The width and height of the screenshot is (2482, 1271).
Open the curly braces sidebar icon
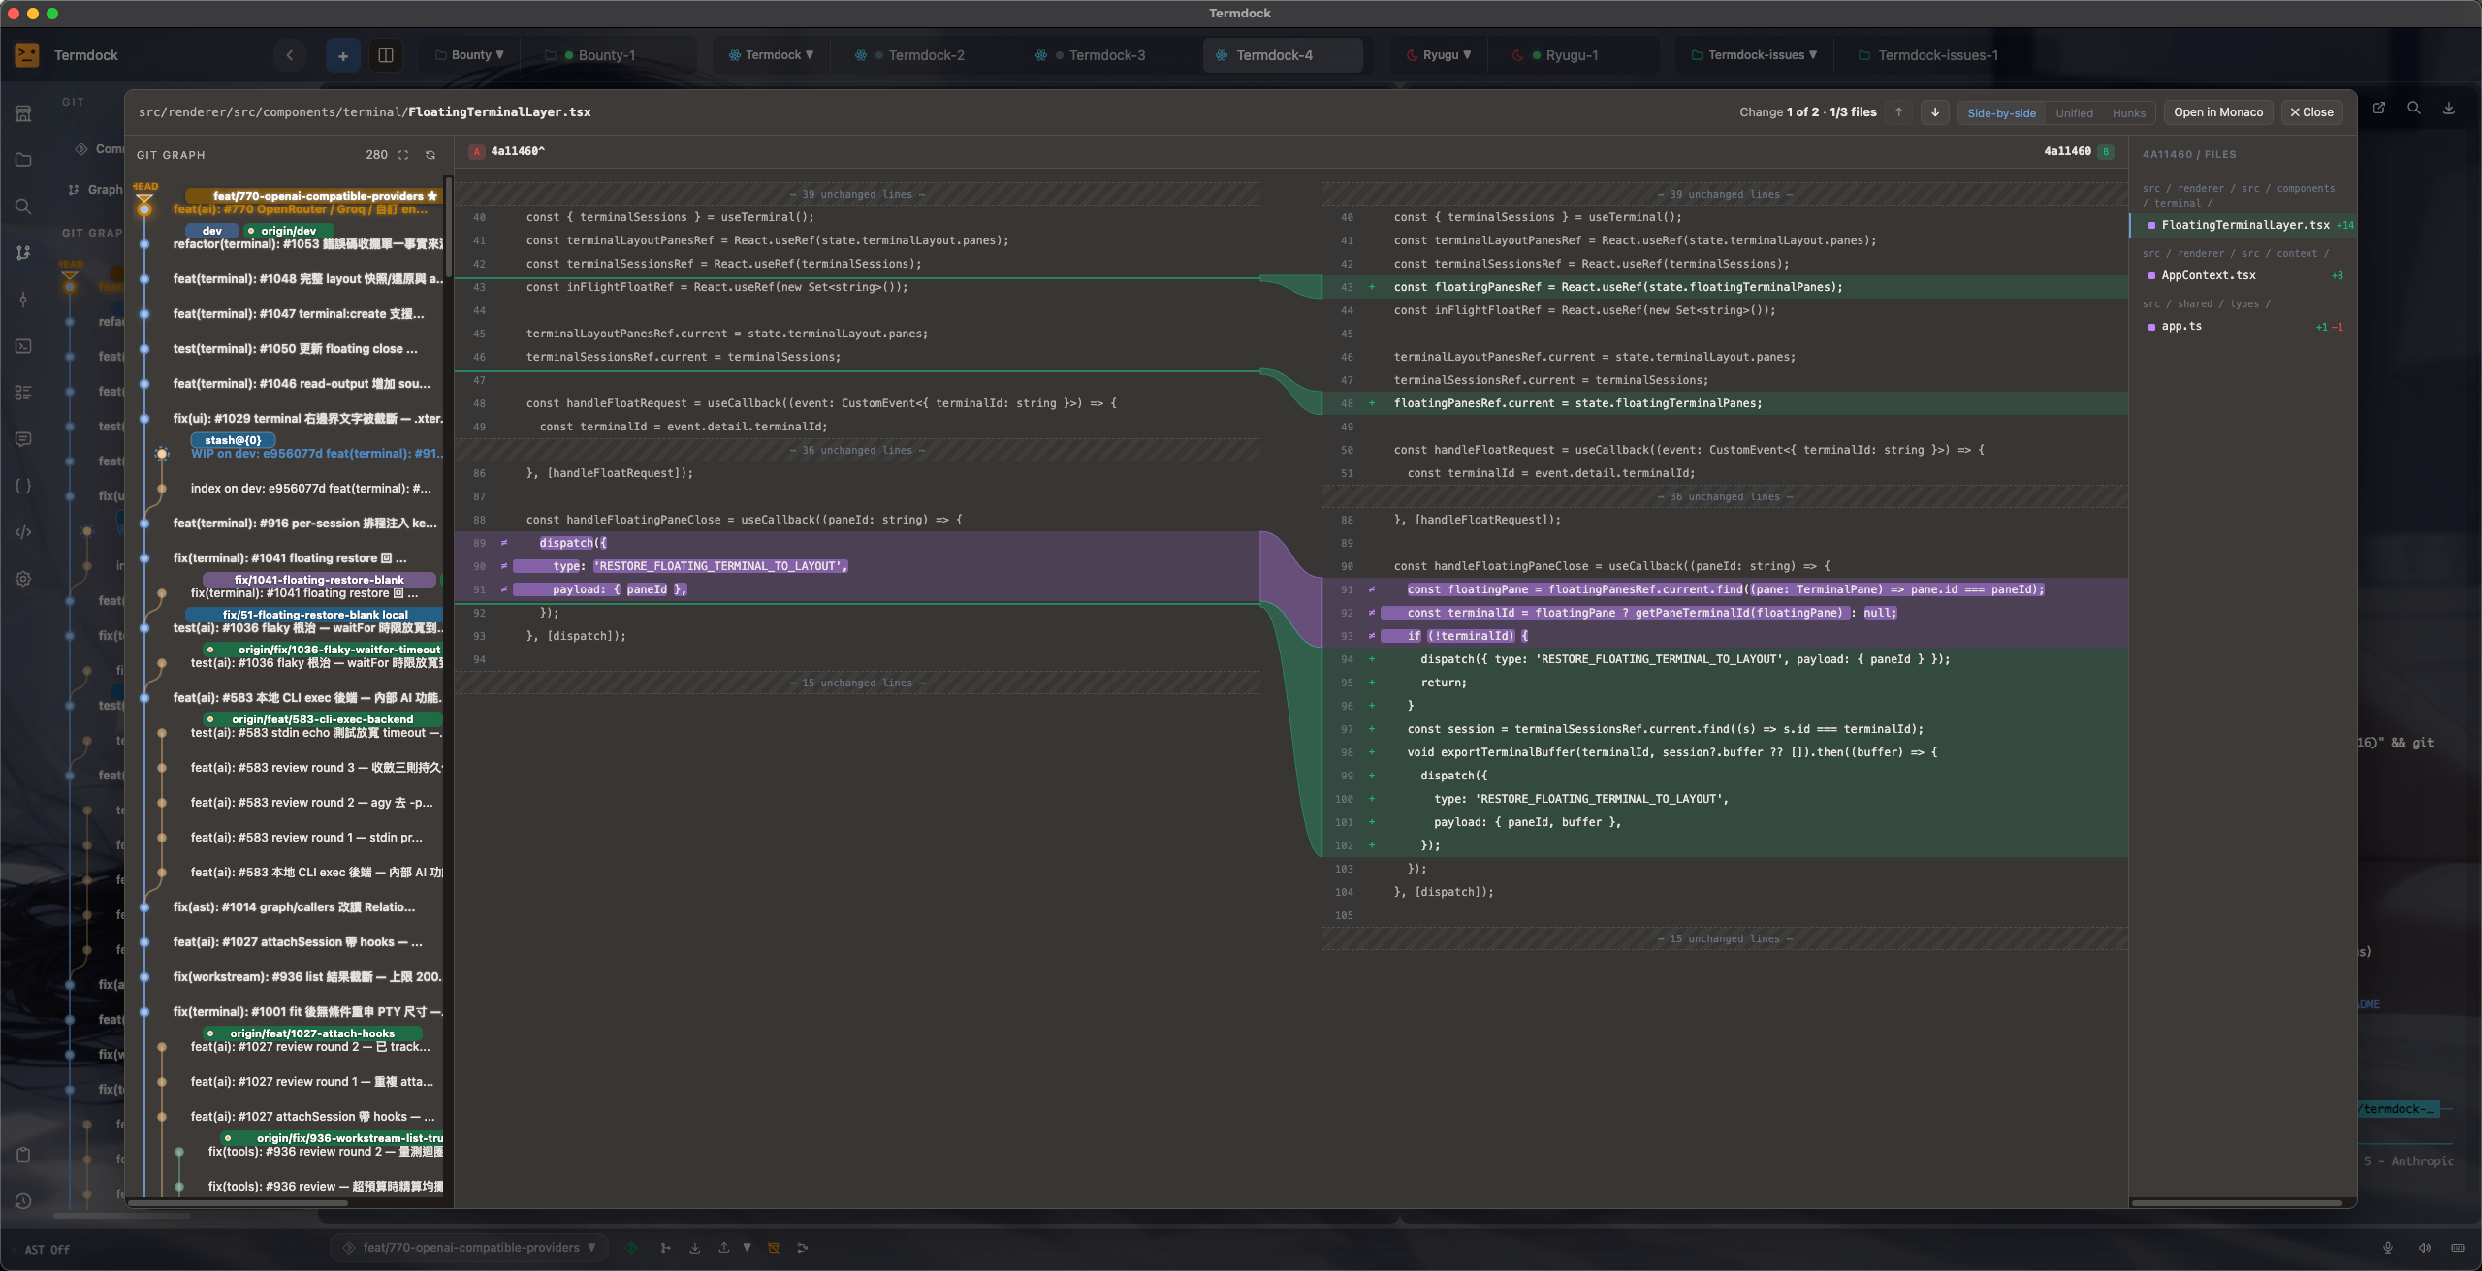click(x=23, y=486)
